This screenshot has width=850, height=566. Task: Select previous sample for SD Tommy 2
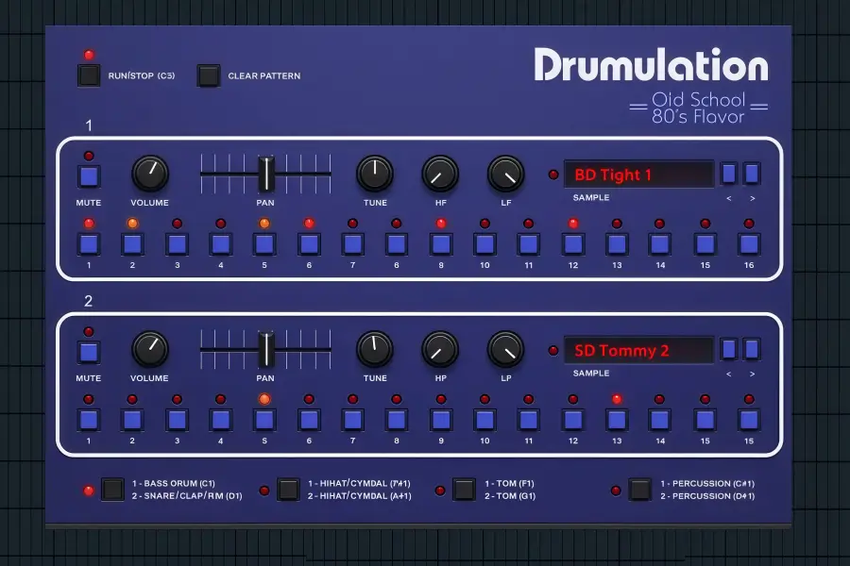click(729, 349)
